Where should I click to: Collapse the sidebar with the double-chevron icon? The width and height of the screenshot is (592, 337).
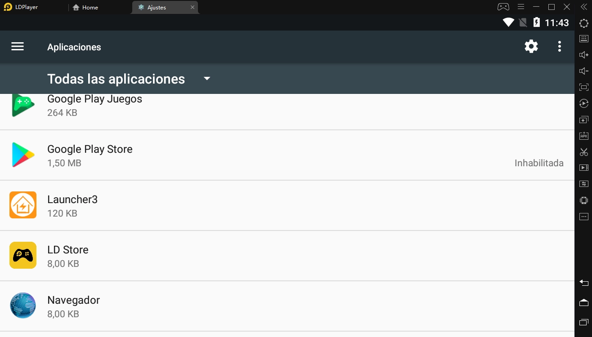(583, 7)
